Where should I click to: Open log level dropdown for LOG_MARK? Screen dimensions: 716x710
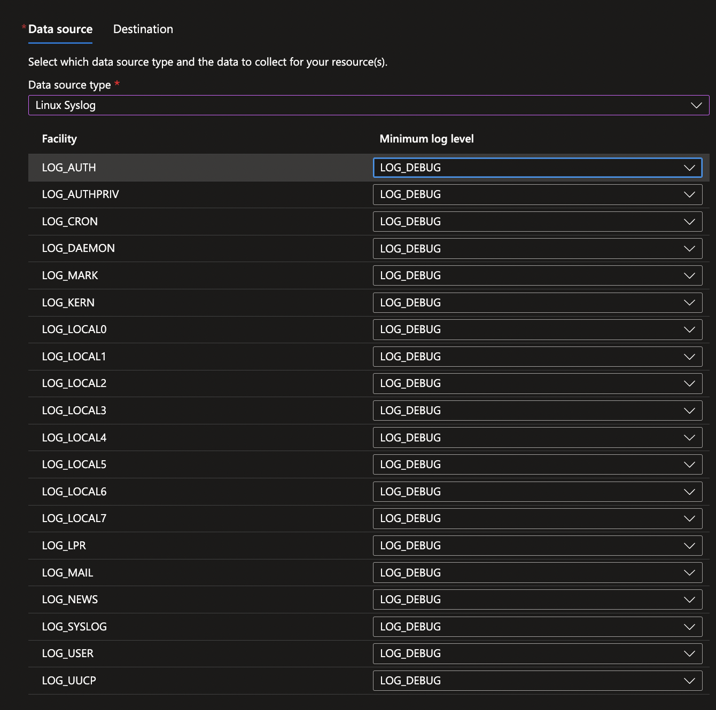[538, 275]
